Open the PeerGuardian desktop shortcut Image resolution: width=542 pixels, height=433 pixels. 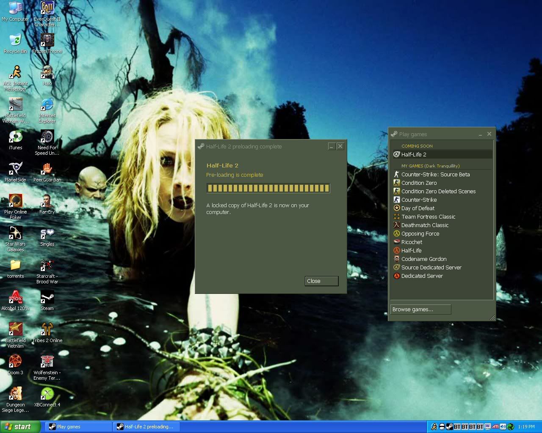(47, 172)
